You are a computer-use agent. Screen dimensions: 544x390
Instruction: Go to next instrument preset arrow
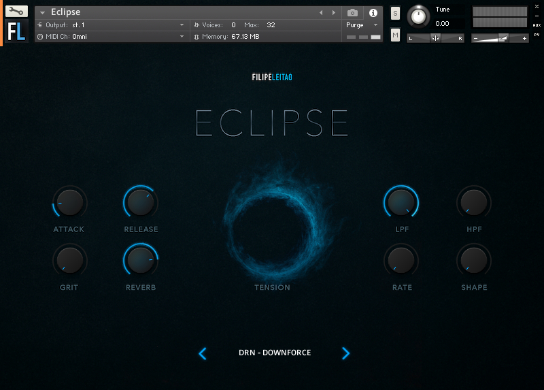pyautogui.click(x=334, y=12)
